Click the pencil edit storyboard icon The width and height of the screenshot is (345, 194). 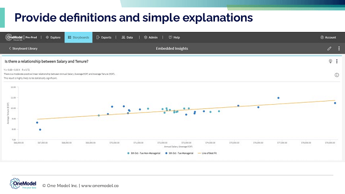[329, 48]
